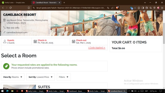Open Dashboard - Brave taskbar window
Viewport: 165px width, 93px height.
76,91
